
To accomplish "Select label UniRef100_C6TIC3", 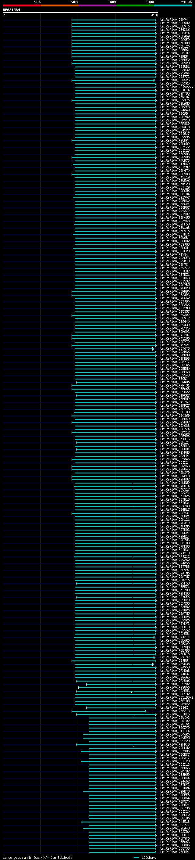I will click(175, 761).
